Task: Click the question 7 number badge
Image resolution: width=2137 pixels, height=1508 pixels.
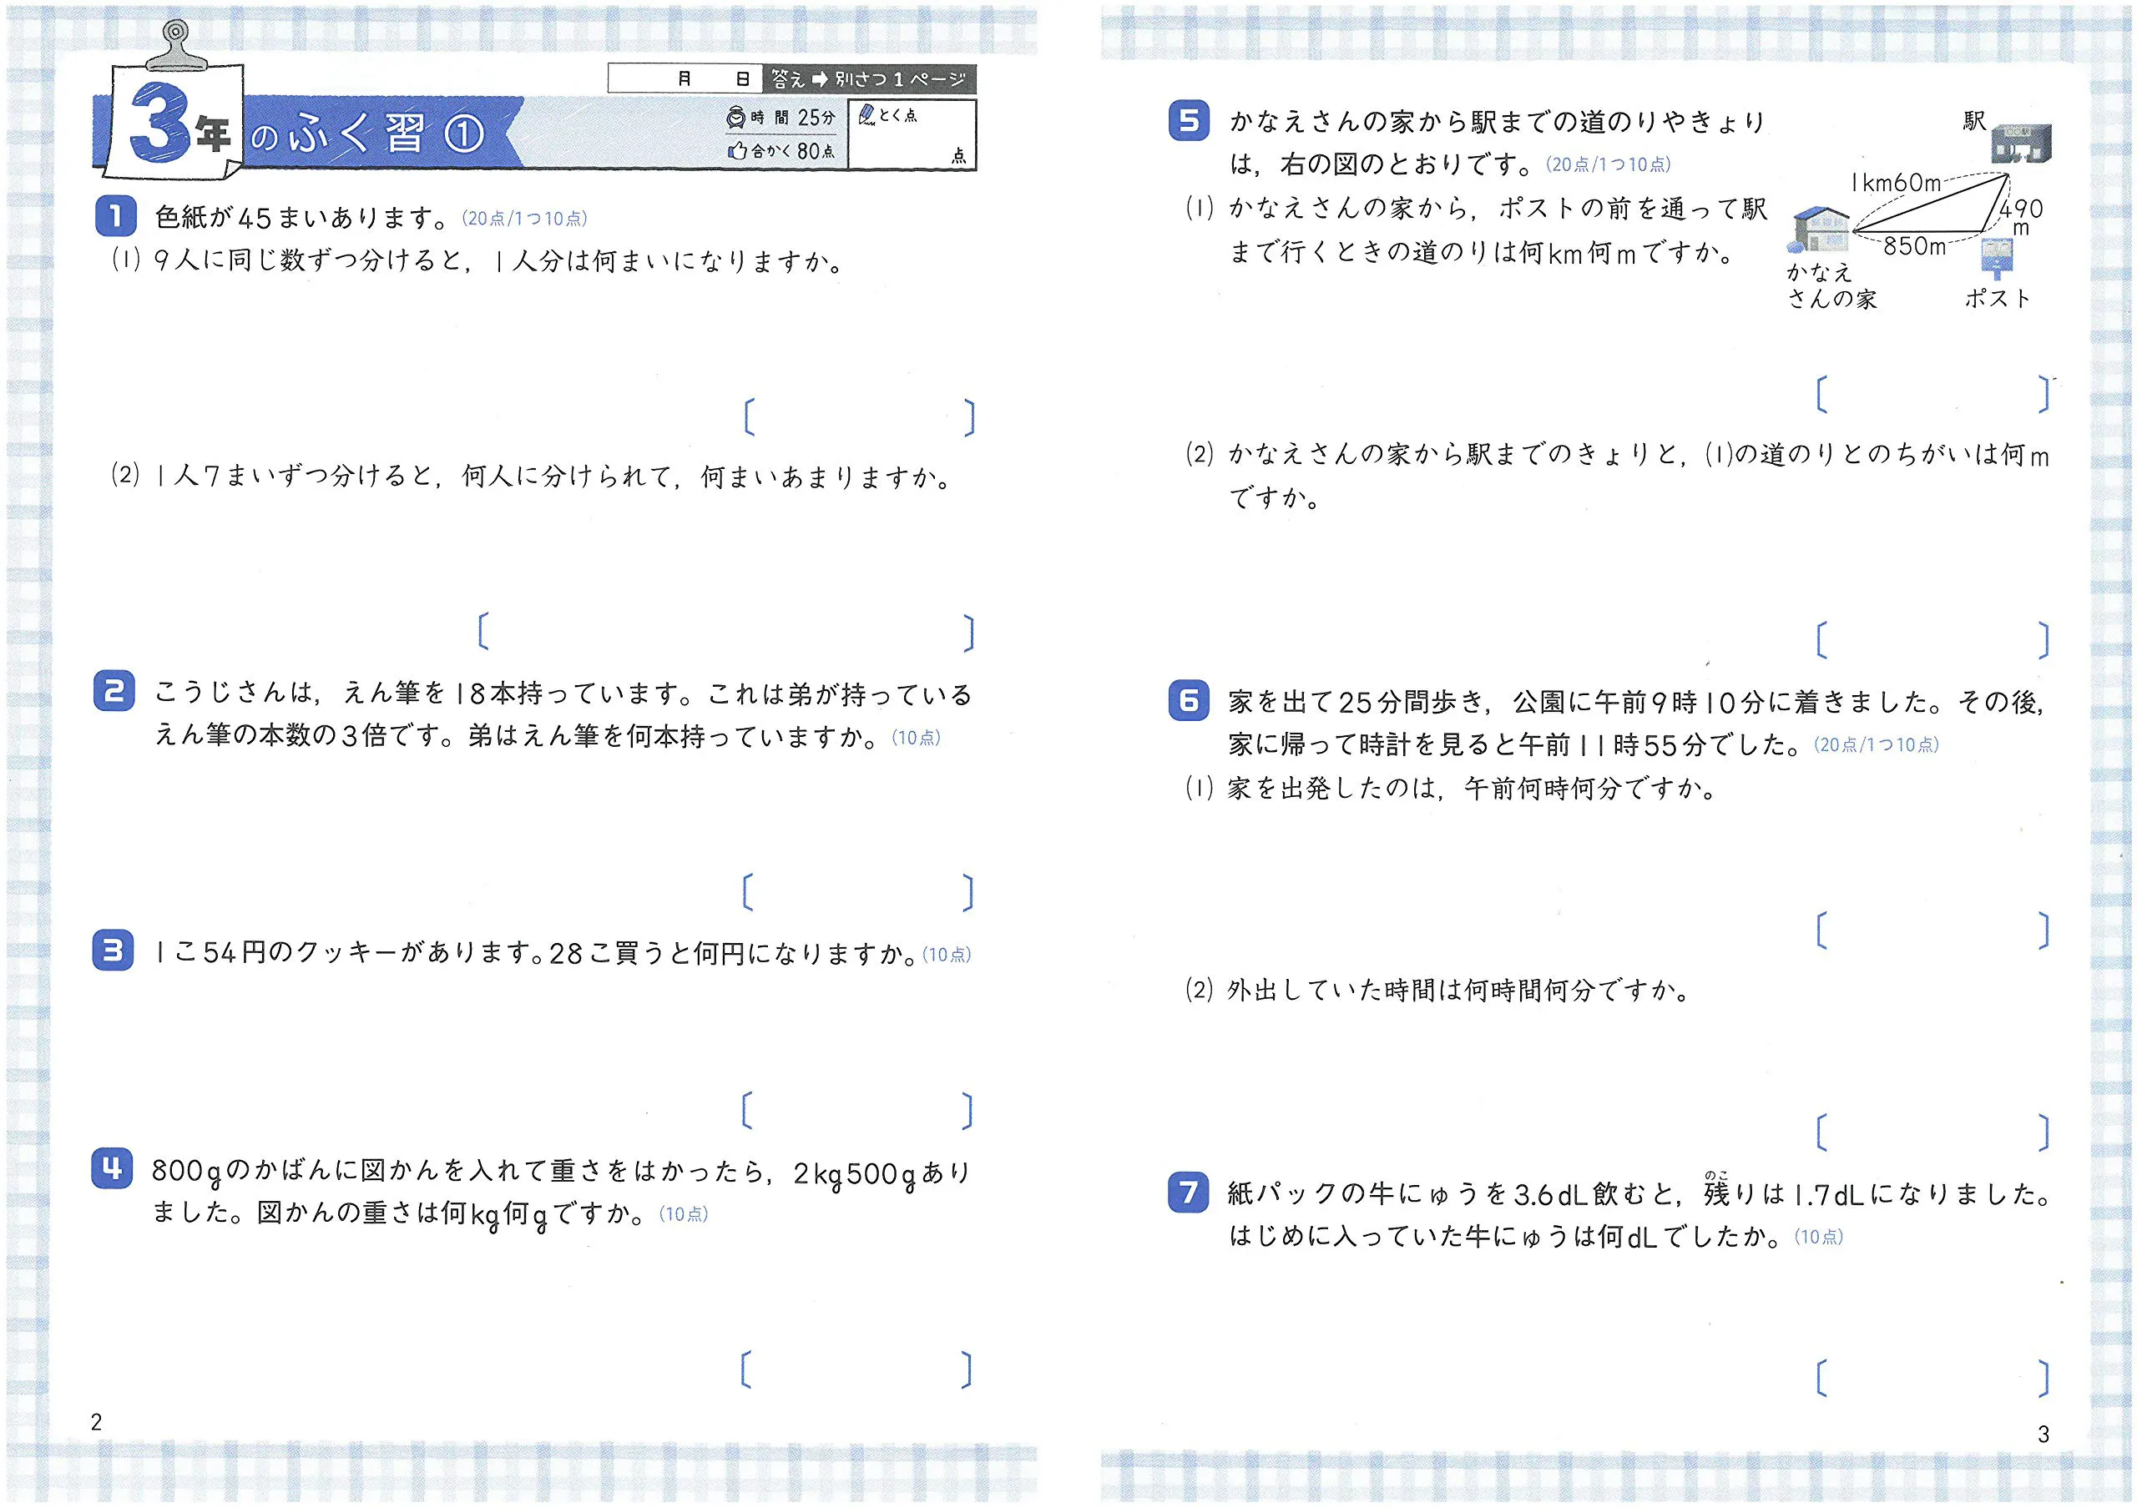Action: [1189, 1193]
